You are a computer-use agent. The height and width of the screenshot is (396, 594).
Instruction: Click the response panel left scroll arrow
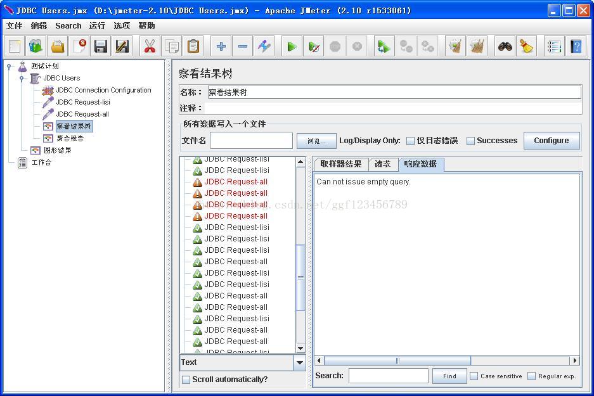(x=319, y=361)
